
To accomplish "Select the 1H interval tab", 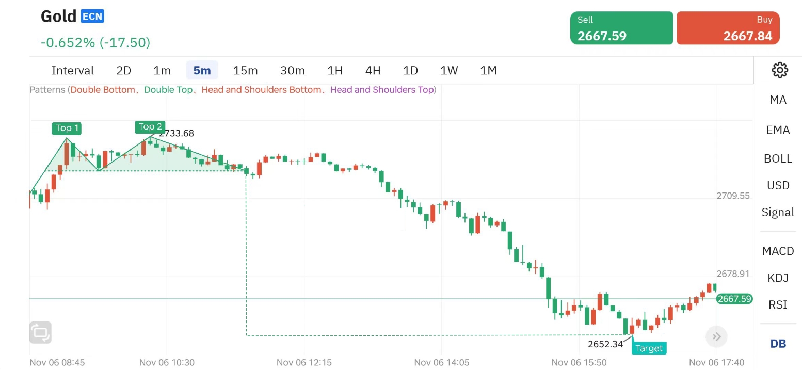I will pos(335,71).
